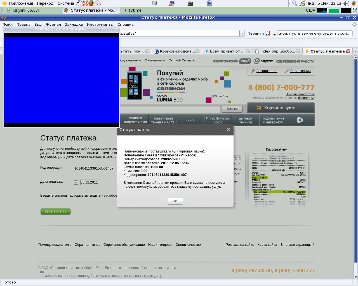Image resolution: width=358 pixels, height=286 pixels.
Task: Open the URL bar history dropdown
Action: [242, 33]
